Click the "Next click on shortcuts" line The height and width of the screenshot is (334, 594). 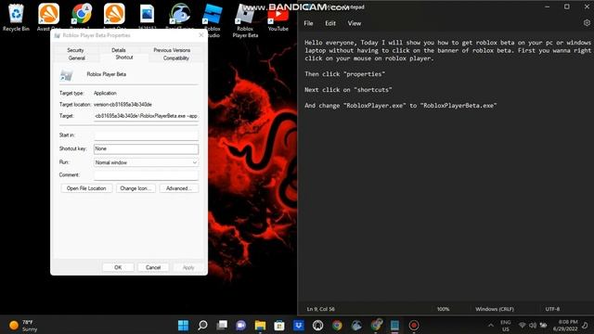pos(348,90)
